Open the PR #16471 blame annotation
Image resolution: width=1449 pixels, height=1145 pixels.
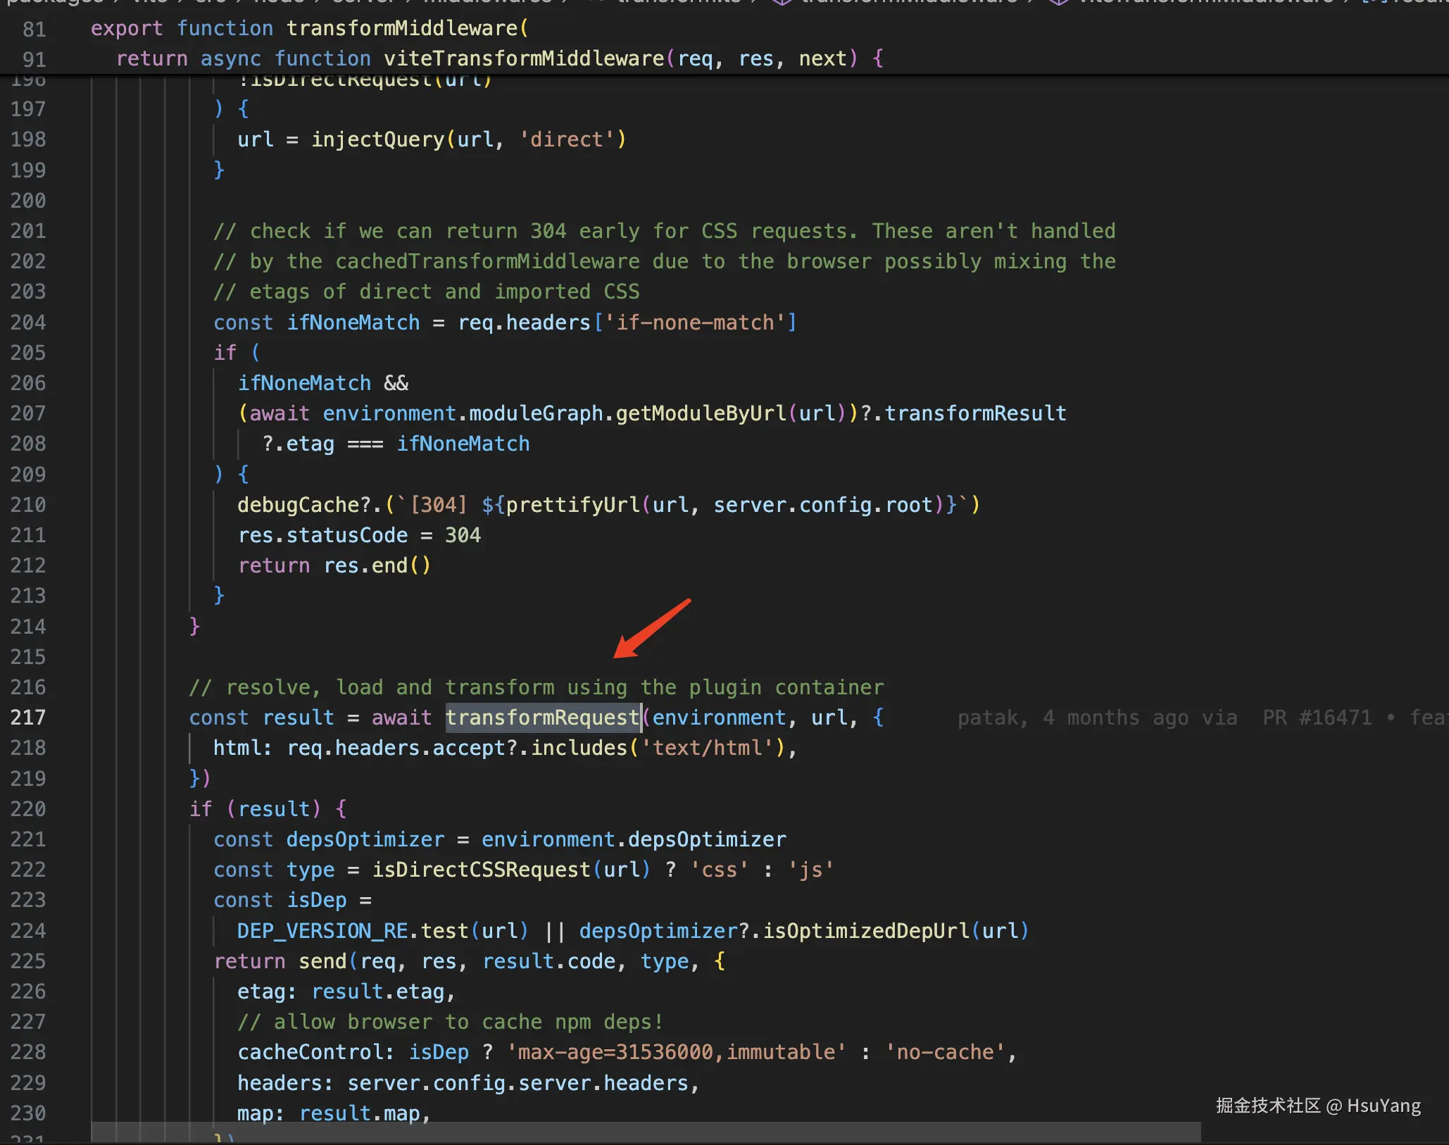(x=1317, y=718)
